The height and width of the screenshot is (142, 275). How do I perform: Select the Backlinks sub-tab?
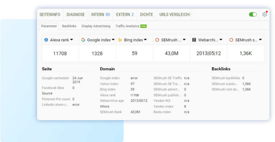coord(69,26)
